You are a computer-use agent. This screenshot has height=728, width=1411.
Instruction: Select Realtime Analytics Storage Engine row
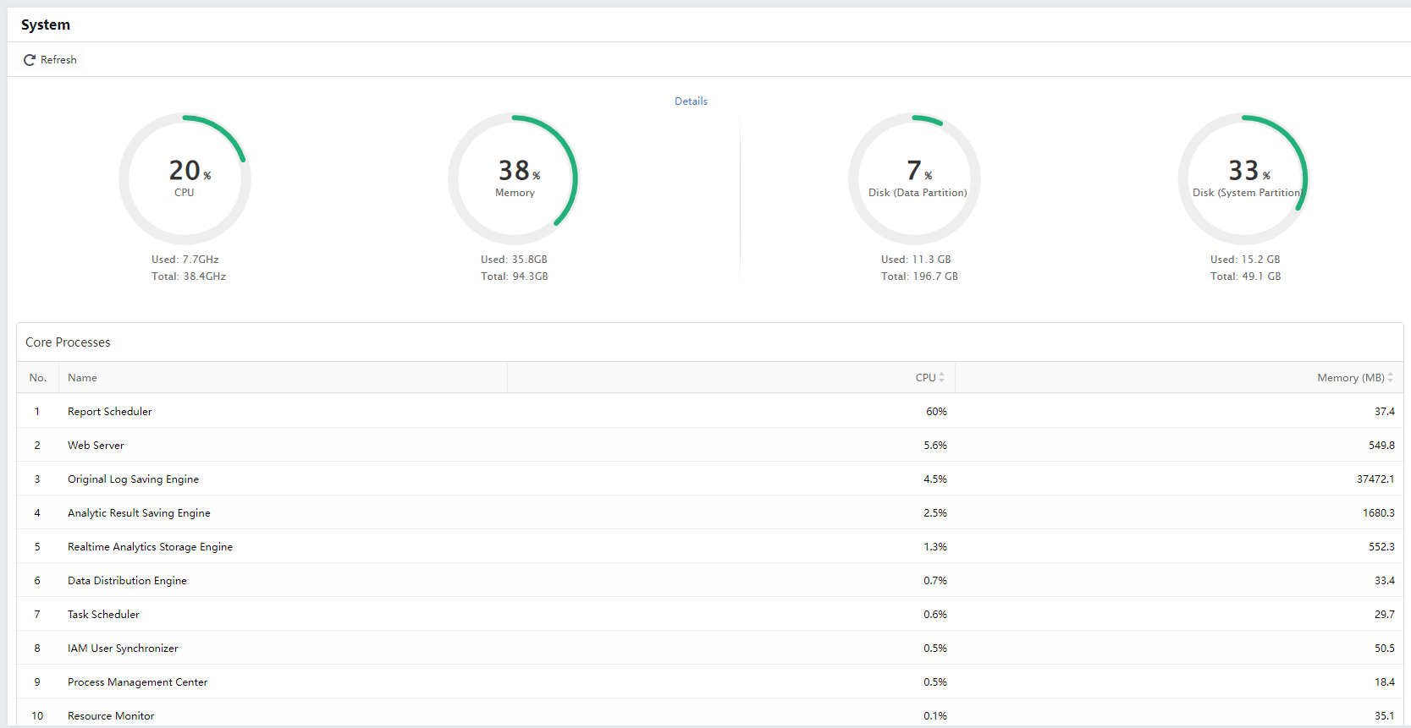pos(150,547)
